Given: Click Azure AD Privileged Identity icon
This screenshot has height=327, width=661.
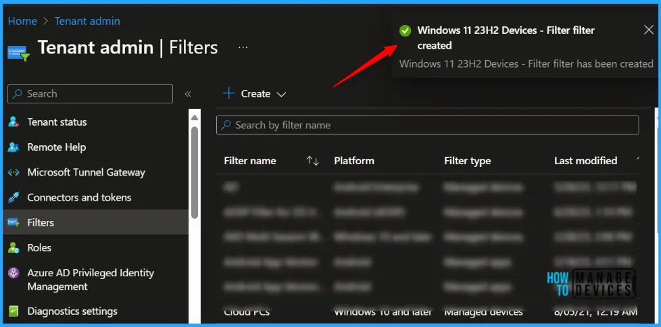Looking at the screenshot, I should [14, 273].
